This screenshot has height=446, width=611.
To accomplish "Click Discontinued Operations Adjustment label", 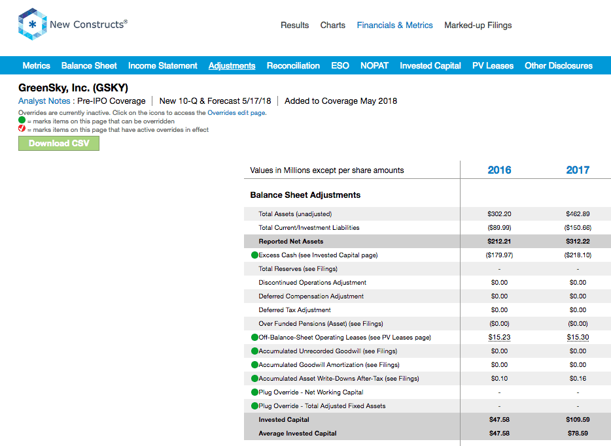I will point(312,283).
